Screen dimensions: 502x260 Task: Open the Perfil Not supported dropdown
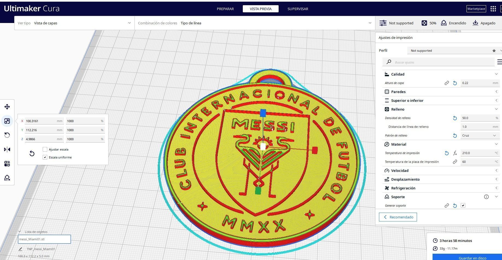pyautogui.click(x=454, y=51)
